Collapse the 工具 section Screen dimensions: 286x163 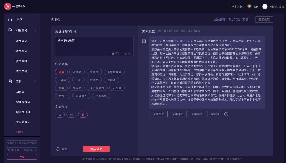tap(35, 81)
